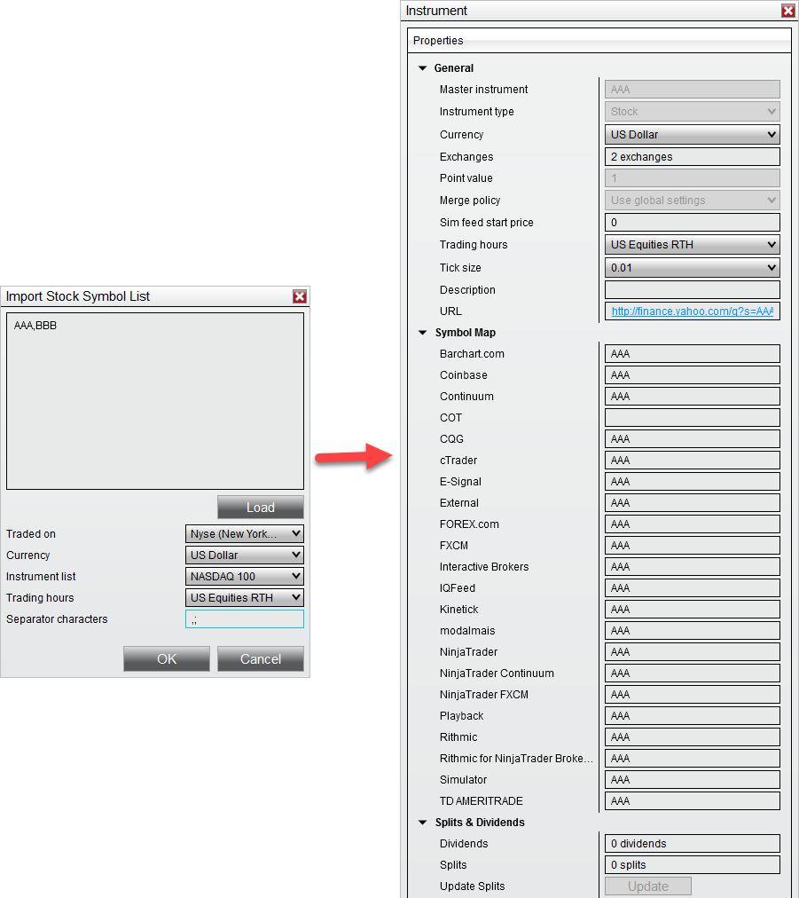Open the finance.yahoo.com URL link
799x898 pixels.
(692, 311)
